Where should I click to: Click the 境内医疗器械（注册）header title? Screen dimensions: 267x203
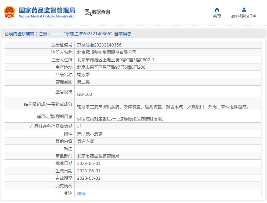click(70, 34)
